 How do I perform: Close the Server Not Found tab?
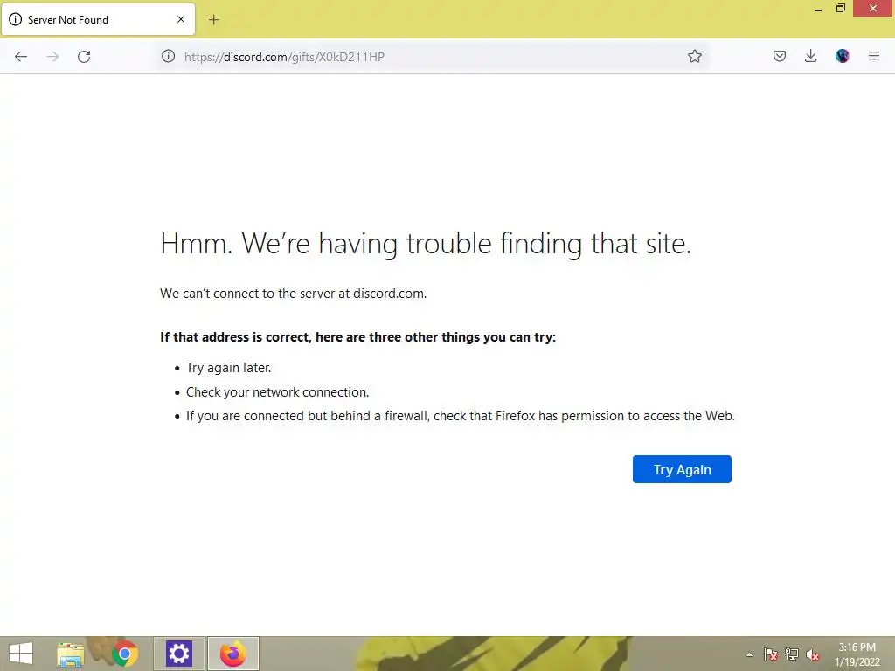pyautogui.click(x=181, y=19)
